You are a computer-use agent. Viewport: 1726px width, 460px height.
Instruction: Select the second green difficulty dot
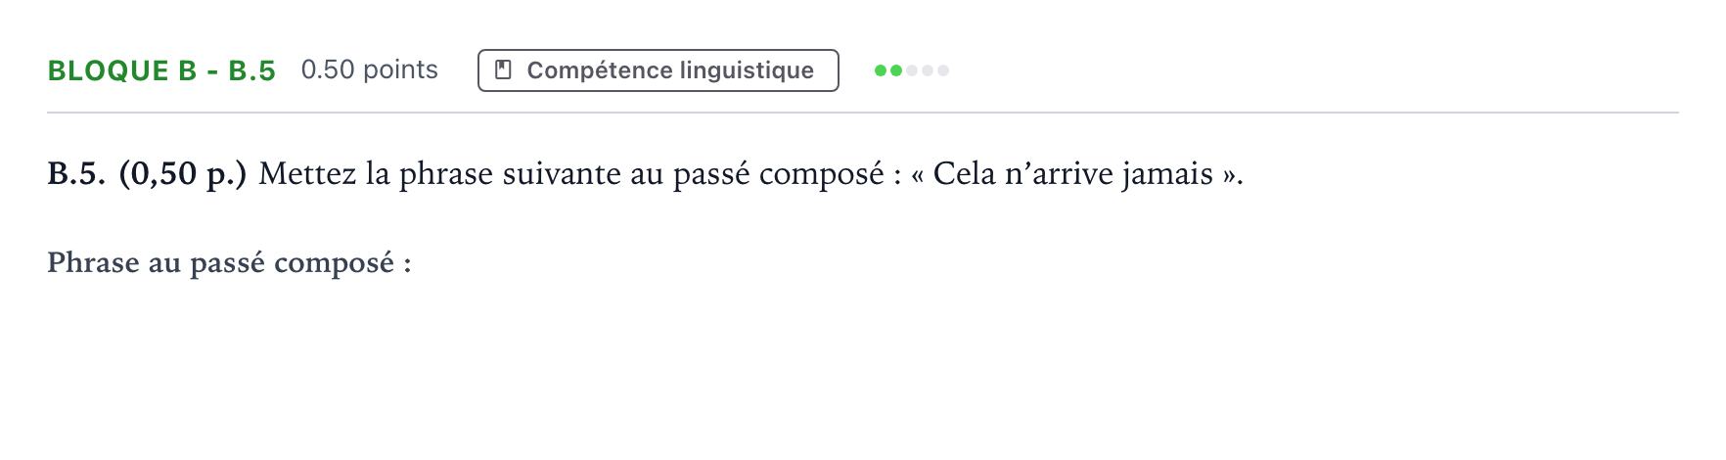[896, 70]
